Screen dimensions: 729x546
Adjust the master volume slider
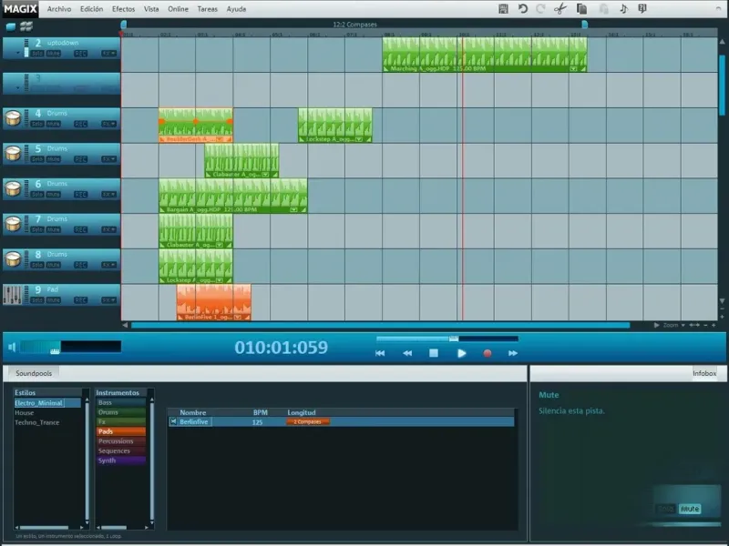tap(70, 347)
